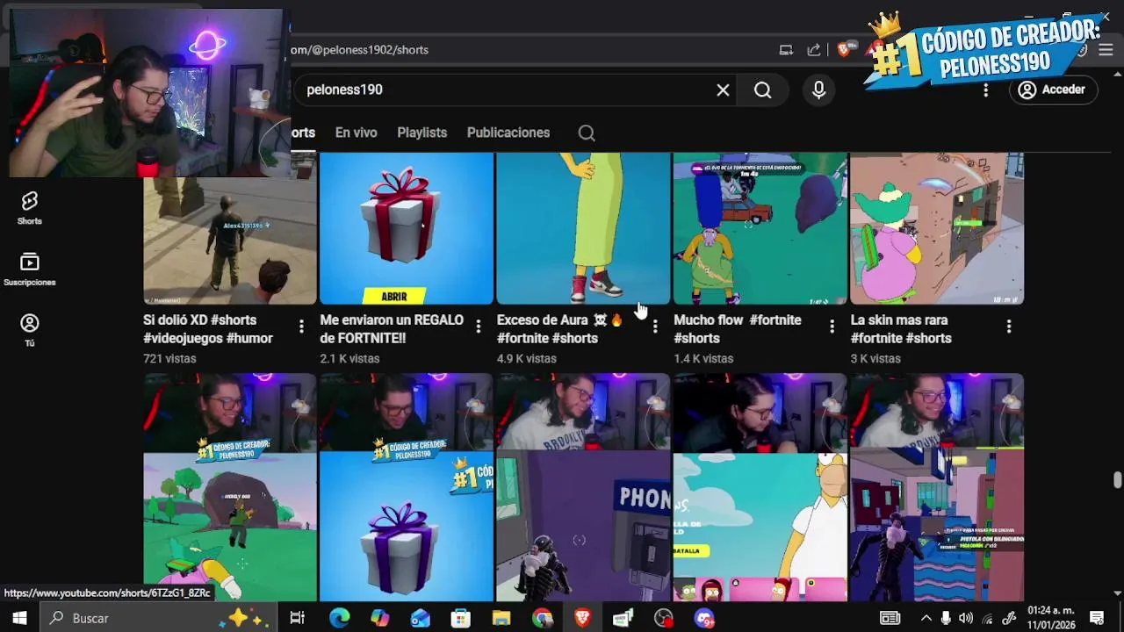The image size is (1124, 632).
Task: Open the Brave browser hamburger menu
Action: 1106,50
